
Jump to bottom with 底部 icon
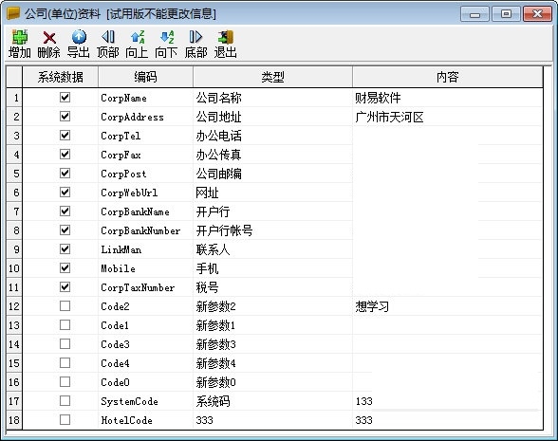pyautogui.click(x=195, y=37)
